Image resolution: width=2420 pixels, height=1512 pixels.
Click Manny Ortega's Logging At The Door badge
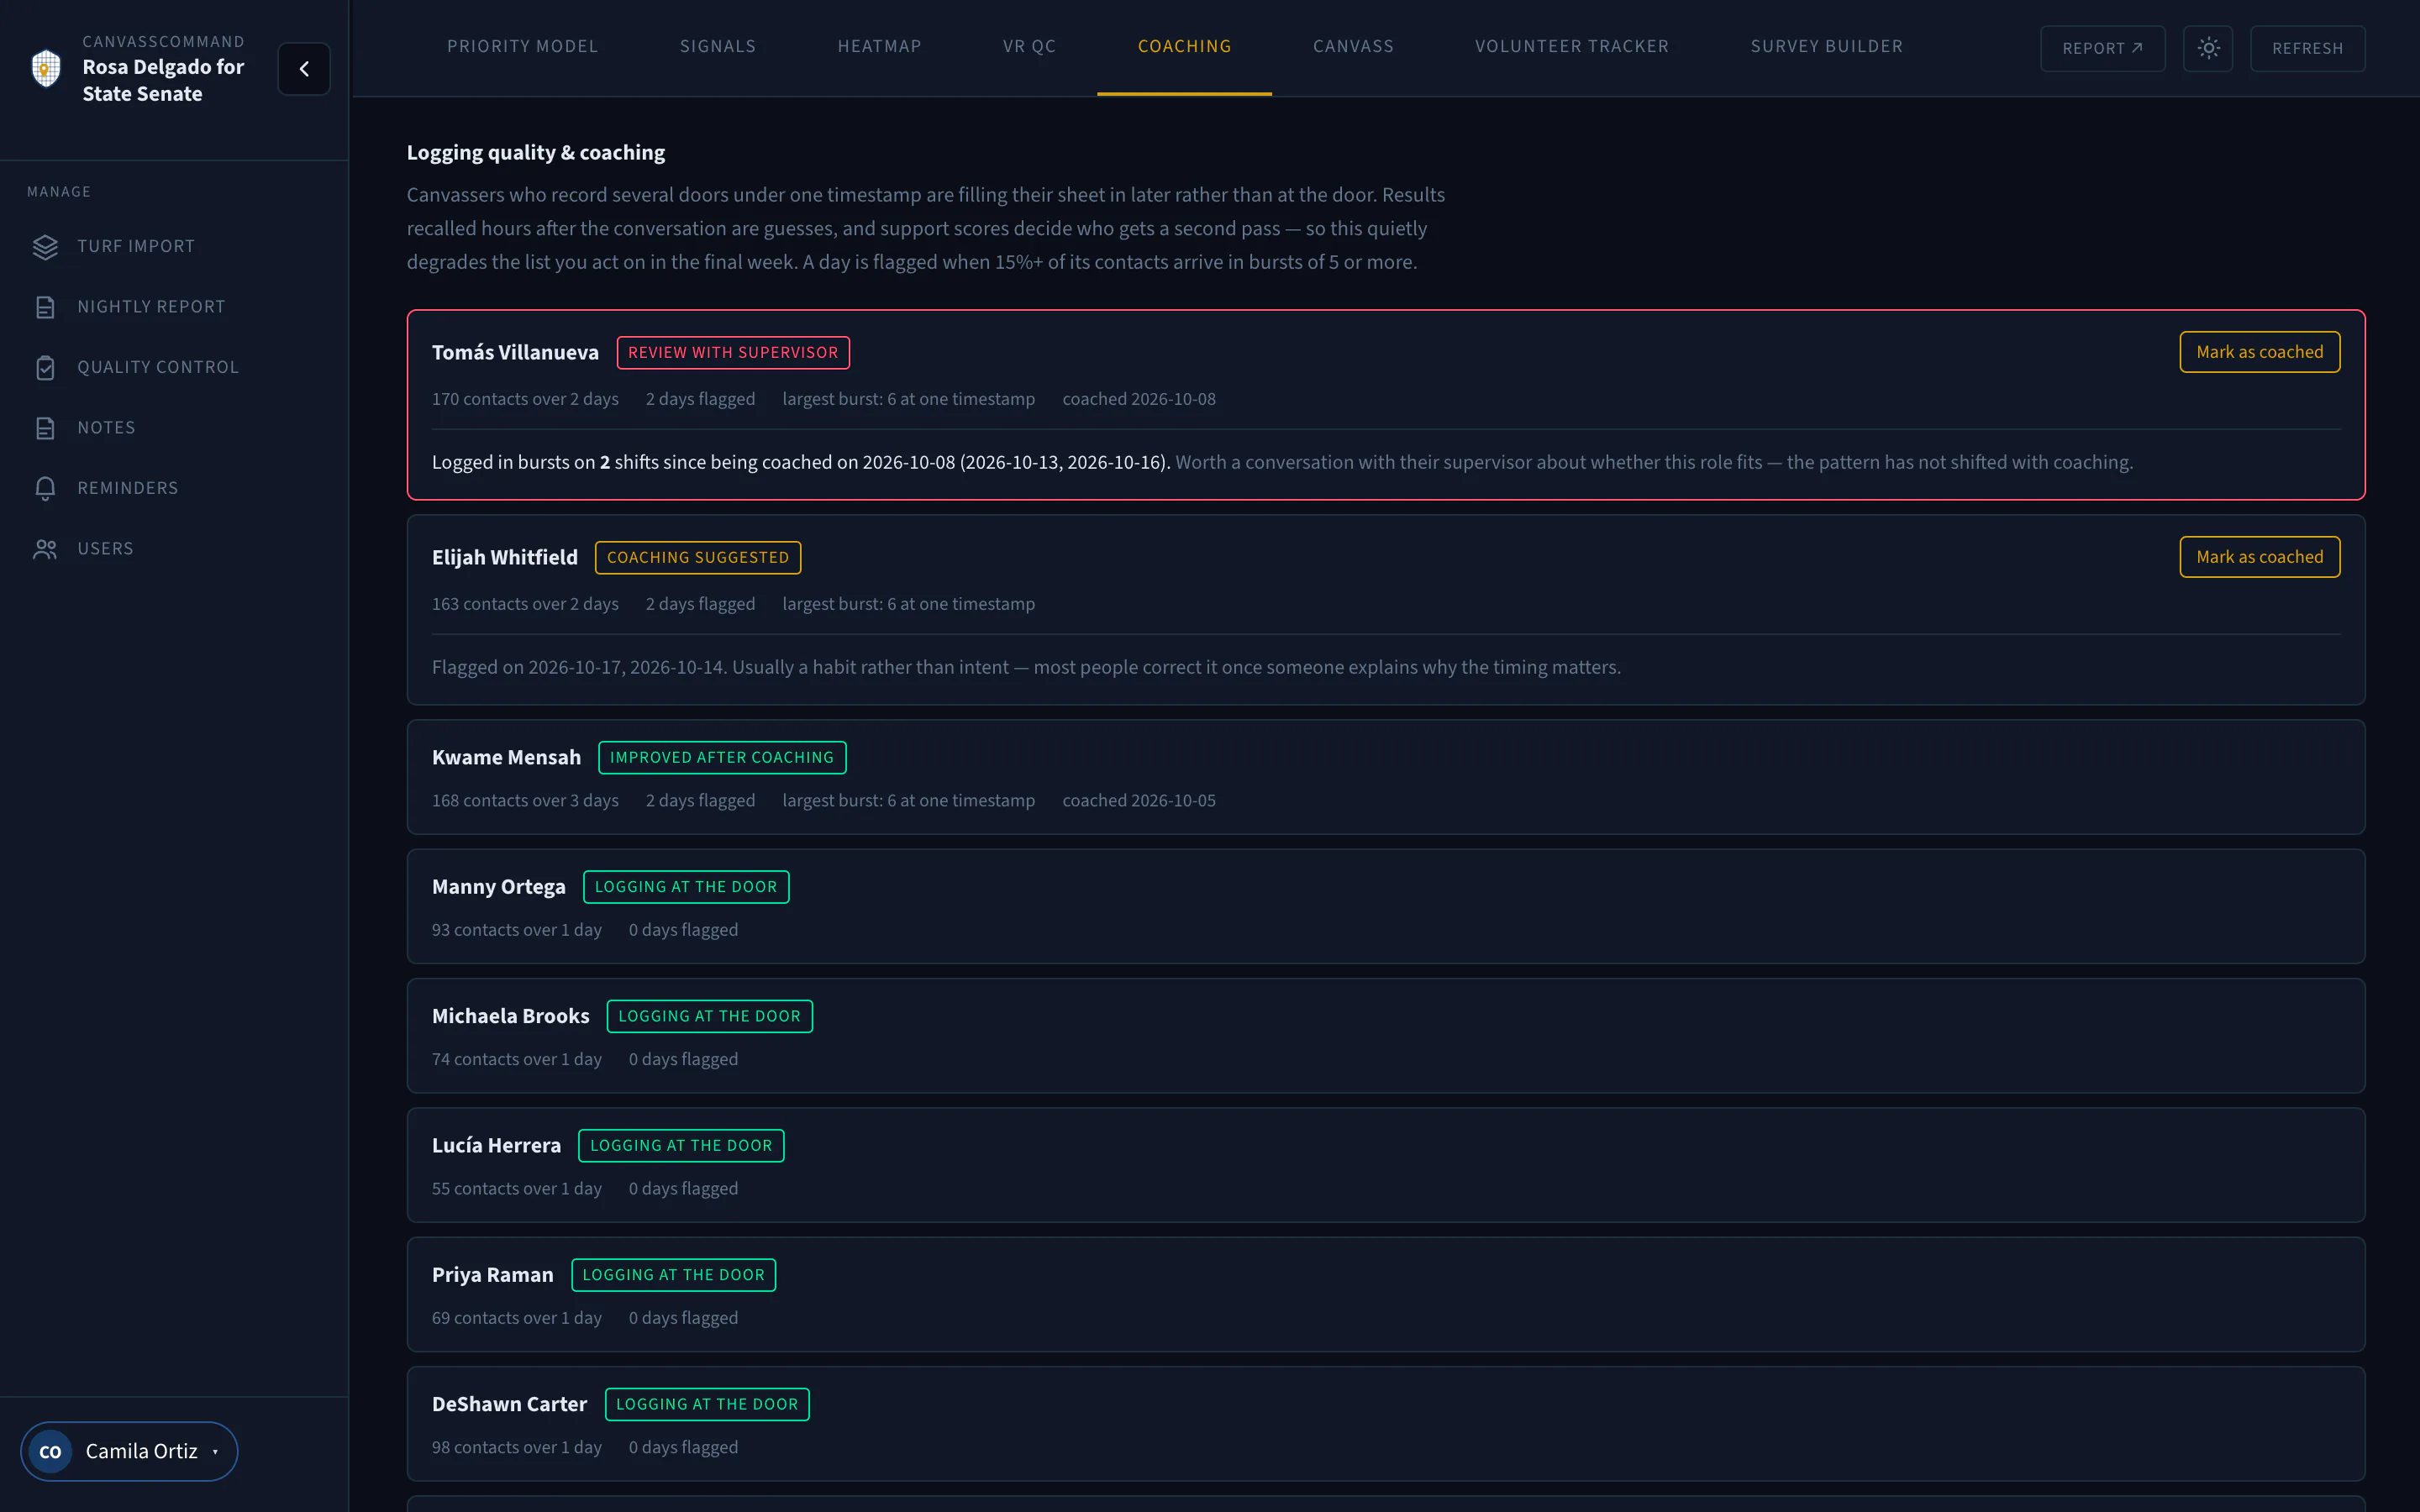click(x=686, y=887)
